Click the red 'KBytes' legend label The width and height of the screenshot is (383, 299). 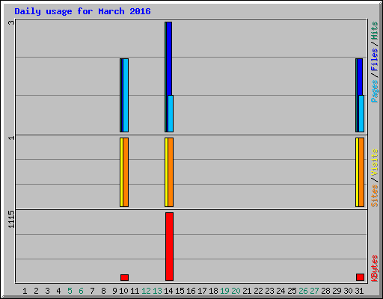tap(374, 268)
